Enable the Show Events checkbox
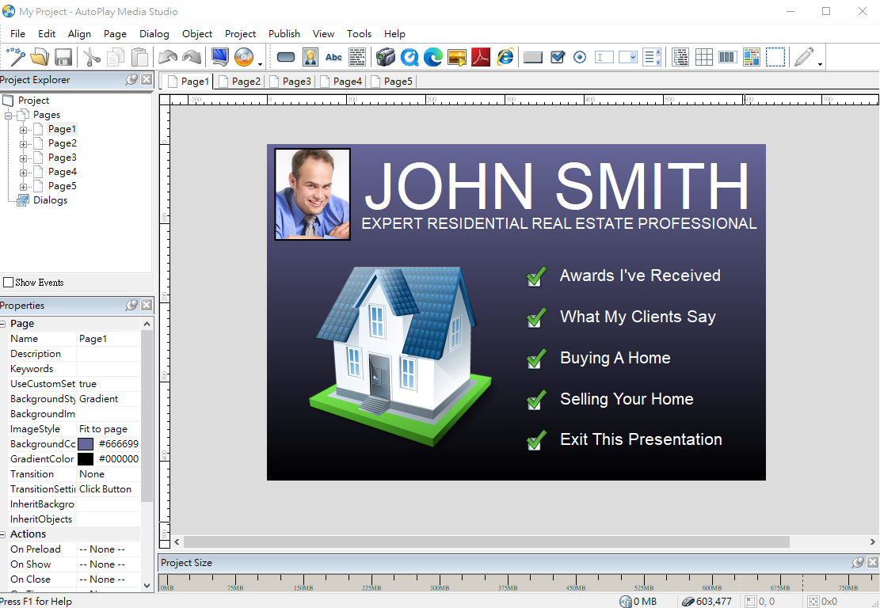This screenshot has width=880, height=608. [9, 282]
